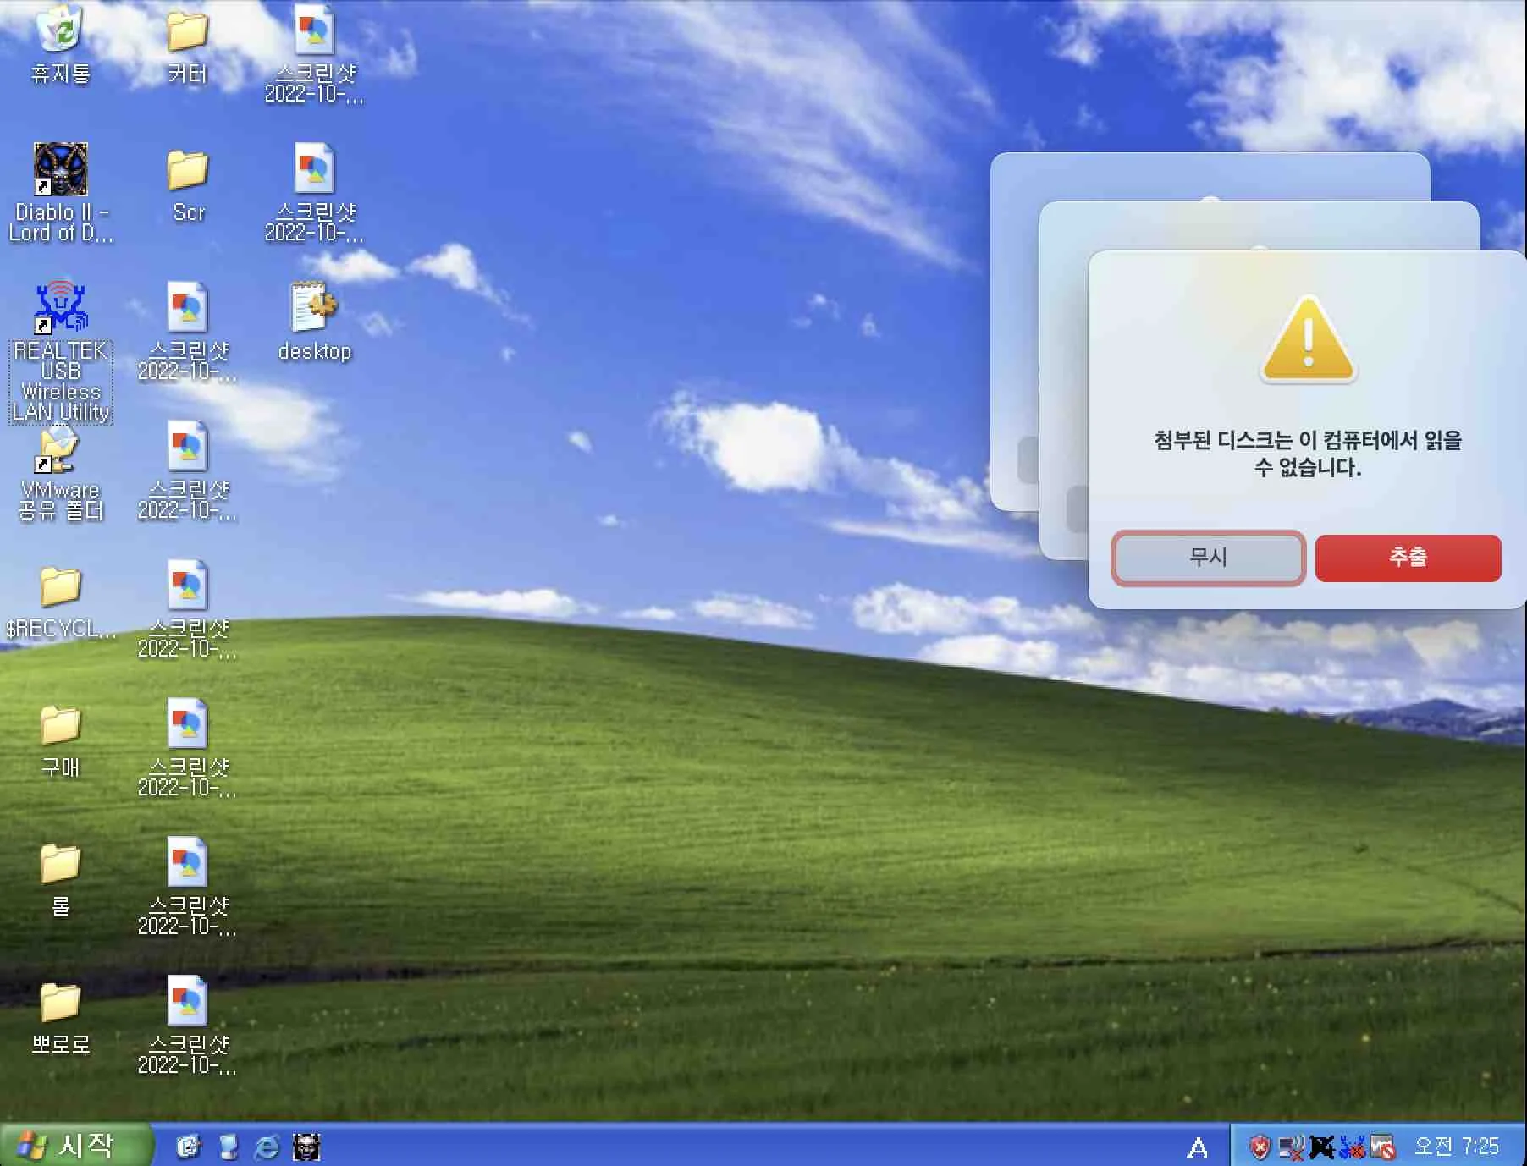Select the VMware 공유 폴더 shortcut
Viewport: 1527px width, 1166px height.
pyautogui.click(x=60, y=474)
